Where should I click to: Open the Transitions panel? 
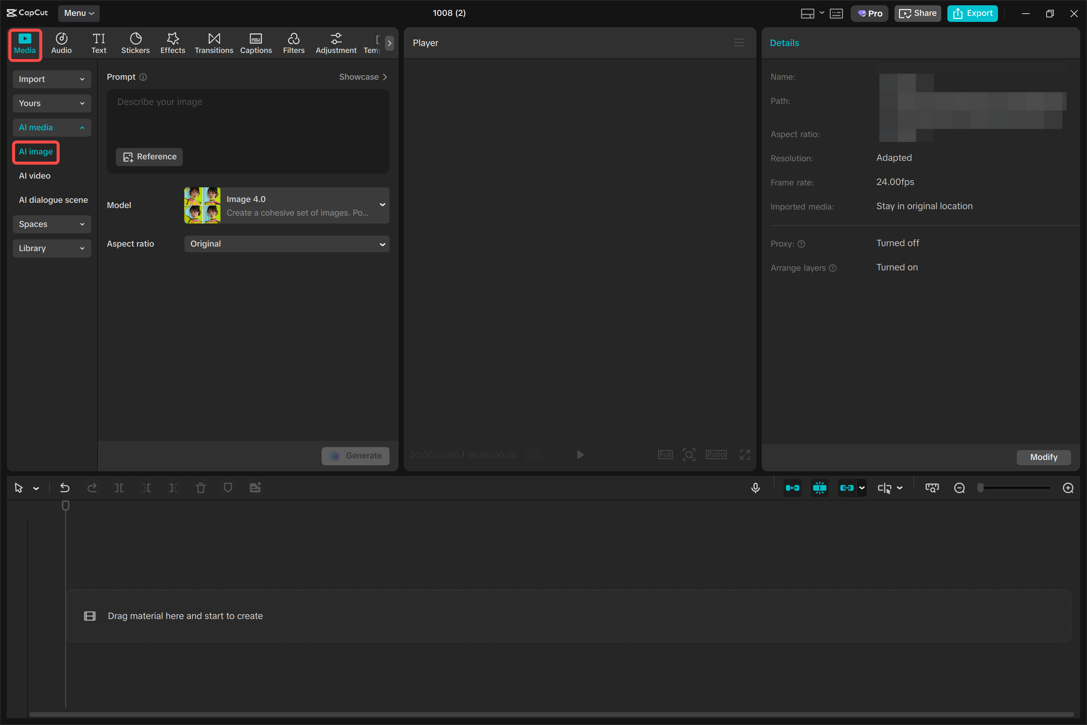(214, 43)
